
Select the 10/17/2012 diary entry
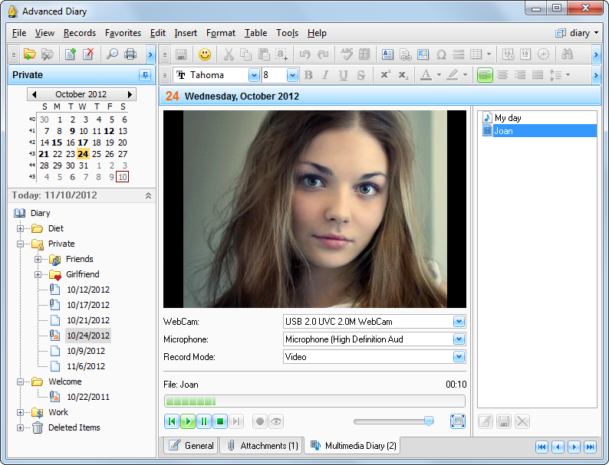(87, 305)
